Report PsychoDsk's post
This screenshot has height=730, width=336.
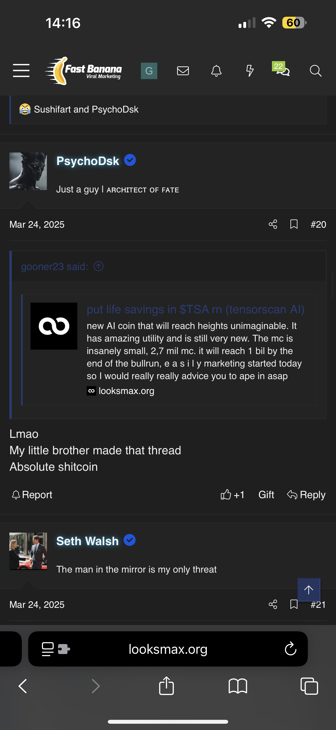[x=32, y=495]
